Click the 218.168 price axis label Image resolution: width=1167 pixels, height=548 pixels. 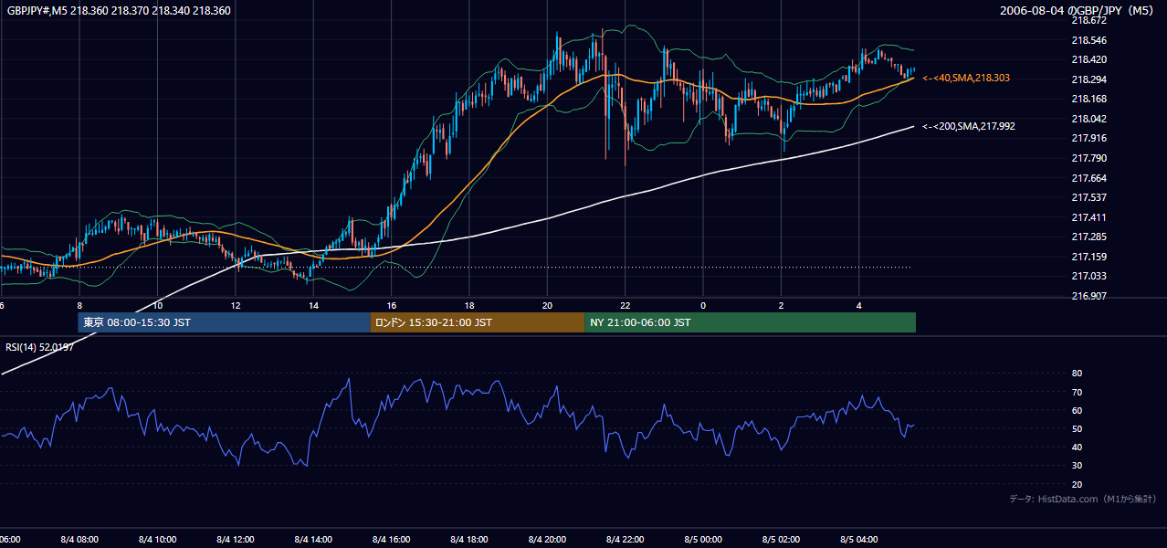1088,99
